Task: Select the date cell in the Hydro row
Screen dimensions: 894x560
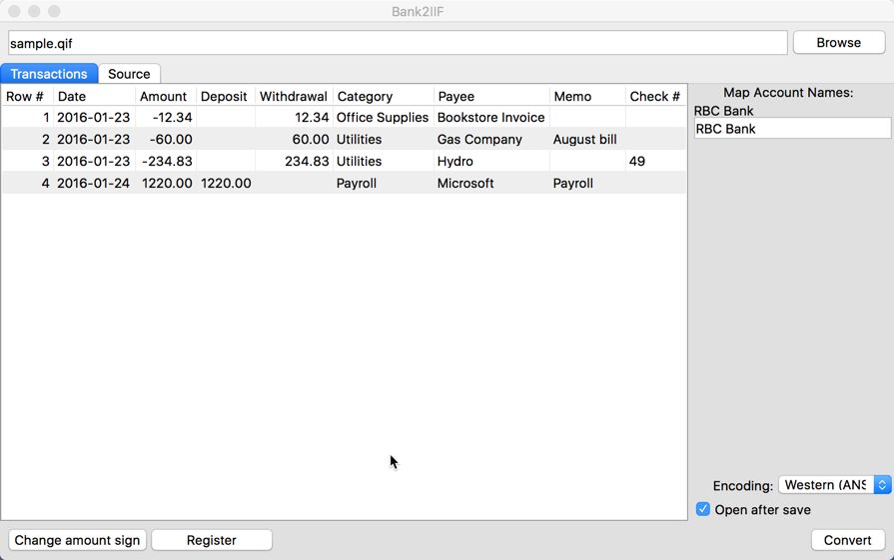Action: 94,162
